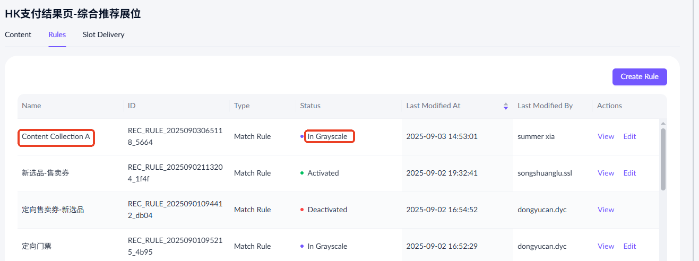
Task: Switch to the Content tab
Action: [x=18, y=35]
